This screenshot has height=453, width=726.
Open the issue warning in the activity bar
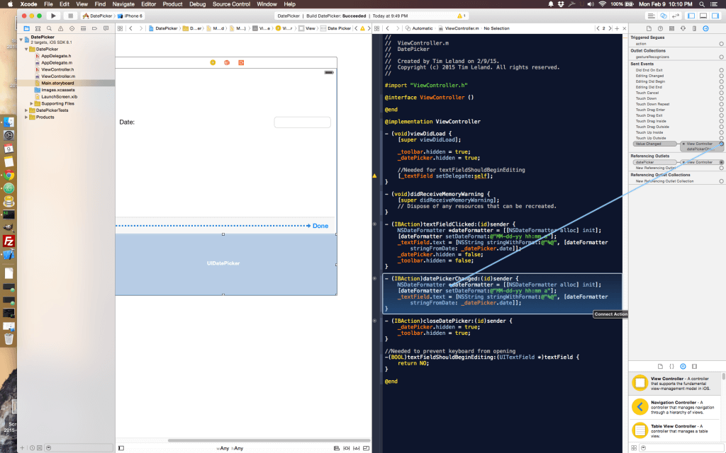point(461,16)
